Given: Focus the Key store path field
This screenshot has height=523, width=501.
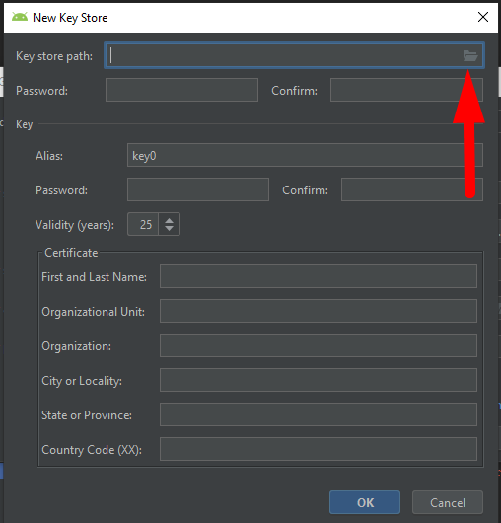Looking at the screenshot, I should pos(294,55).
